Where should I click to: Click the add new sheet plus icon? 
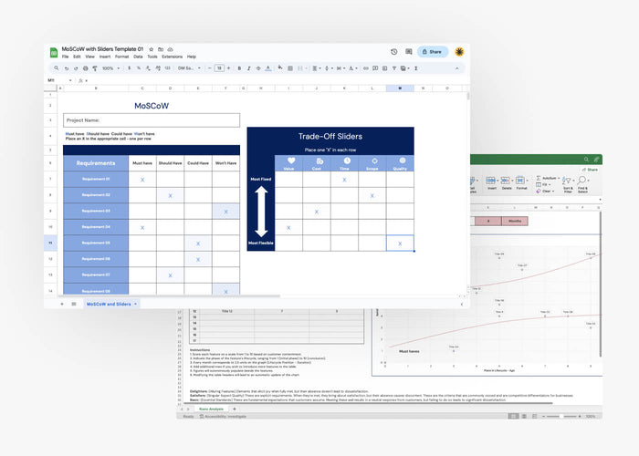click(x=62, y=303)
